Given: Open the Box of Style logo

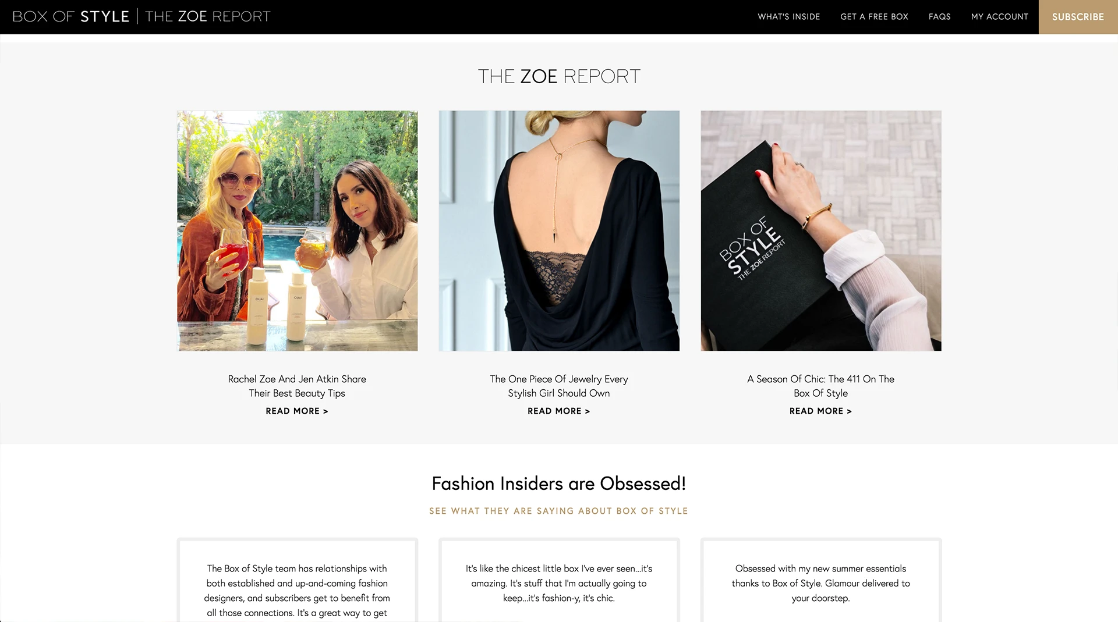Looking at the screenshot, I should 70,16.
